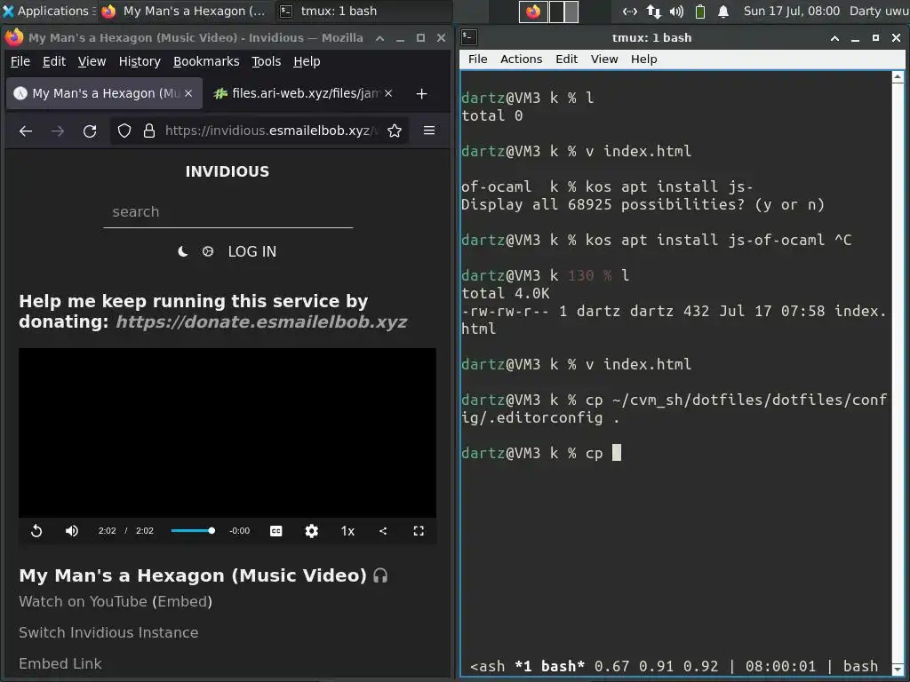Reload the Invidious page
The width and height of the screenshot is (910, 682).
click(x=90, y=131)
